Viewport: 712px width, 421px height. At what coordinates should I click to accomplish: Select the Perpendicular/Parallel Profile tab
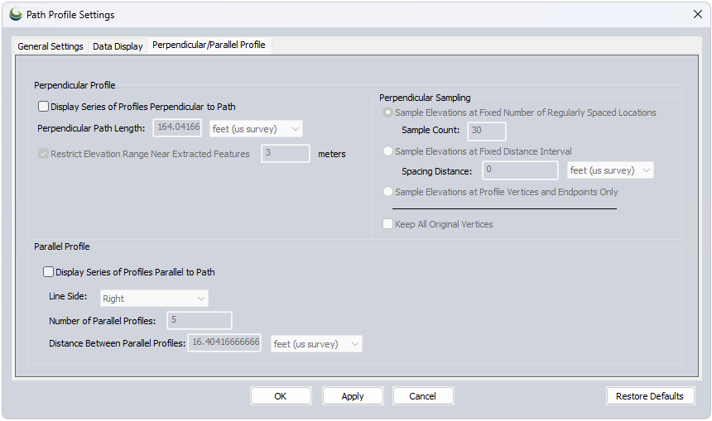click(209, 45)
